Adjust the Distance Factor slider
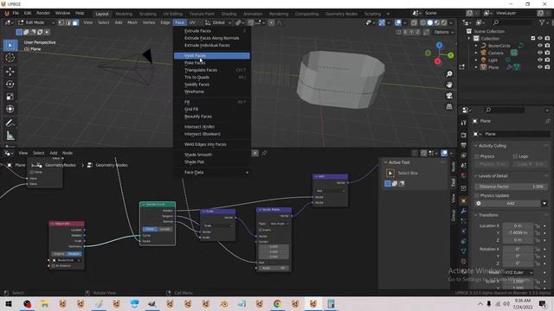The height and width of the screenshot is (311, 554). click(511, 187)
